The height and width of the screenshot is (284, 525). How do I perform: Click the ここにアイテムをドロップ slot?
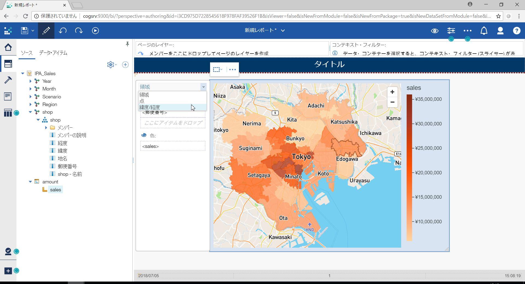[x=173, y=123]
